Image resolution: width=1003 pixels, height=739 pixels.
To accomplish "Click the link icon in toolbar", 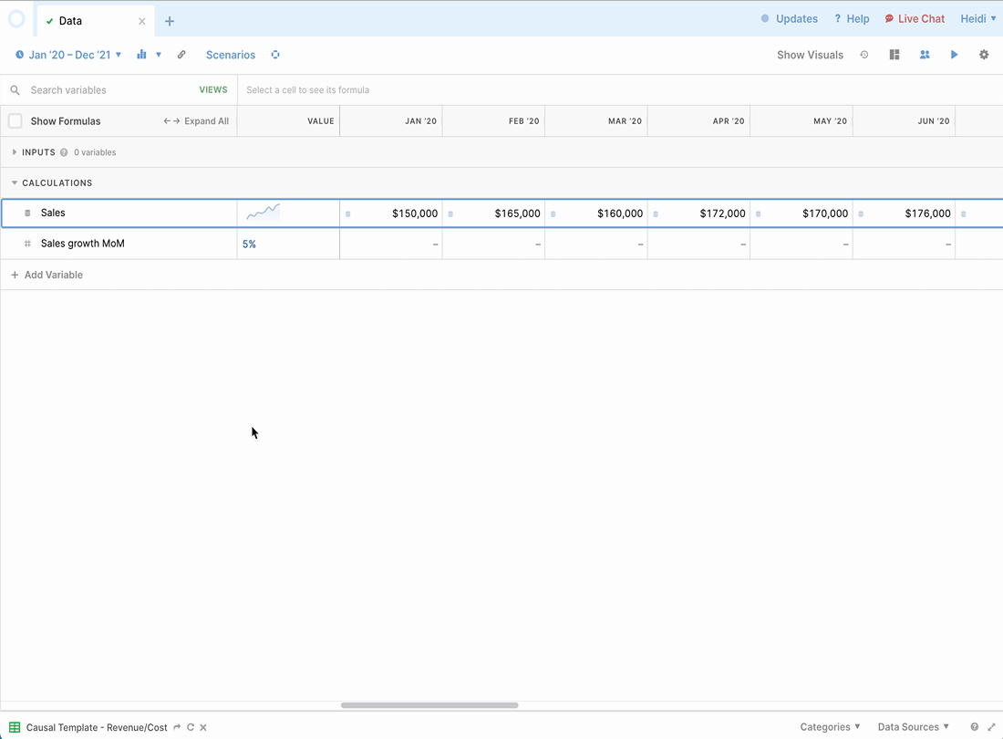I will coord(181,55).
